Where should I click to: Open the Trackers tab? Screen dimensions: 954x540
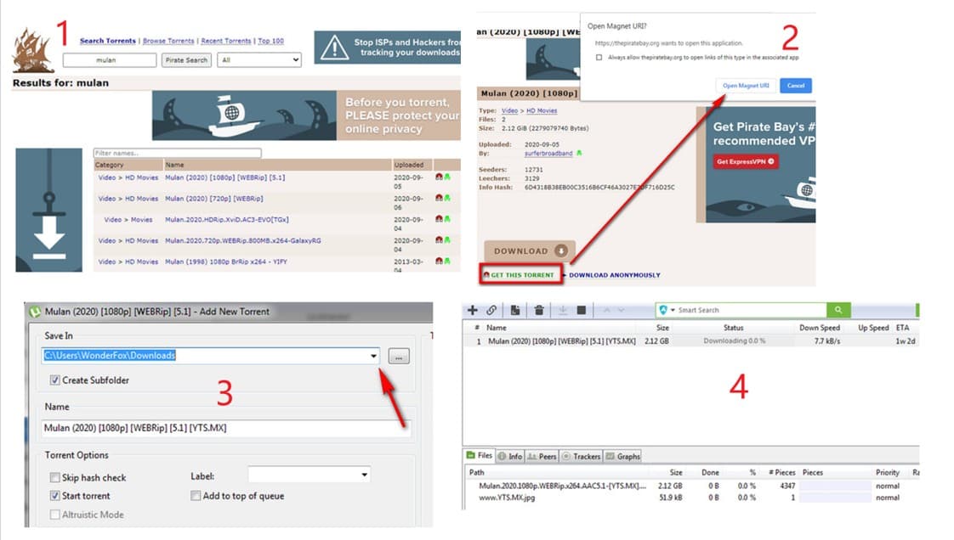582,457
